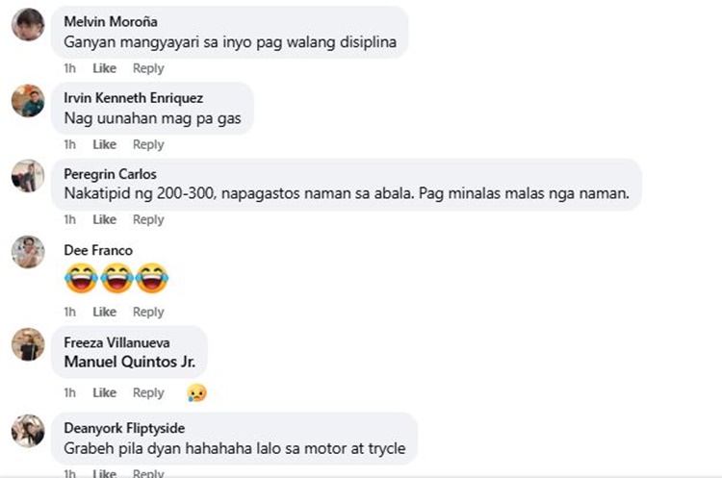722x478 pixels.
Task: Click the Peregrin Carlos name link
Action: 110,174
